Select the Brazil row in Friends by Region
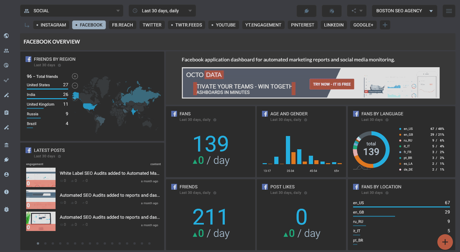Screen dimensions: 460x252 pos(47,124)
